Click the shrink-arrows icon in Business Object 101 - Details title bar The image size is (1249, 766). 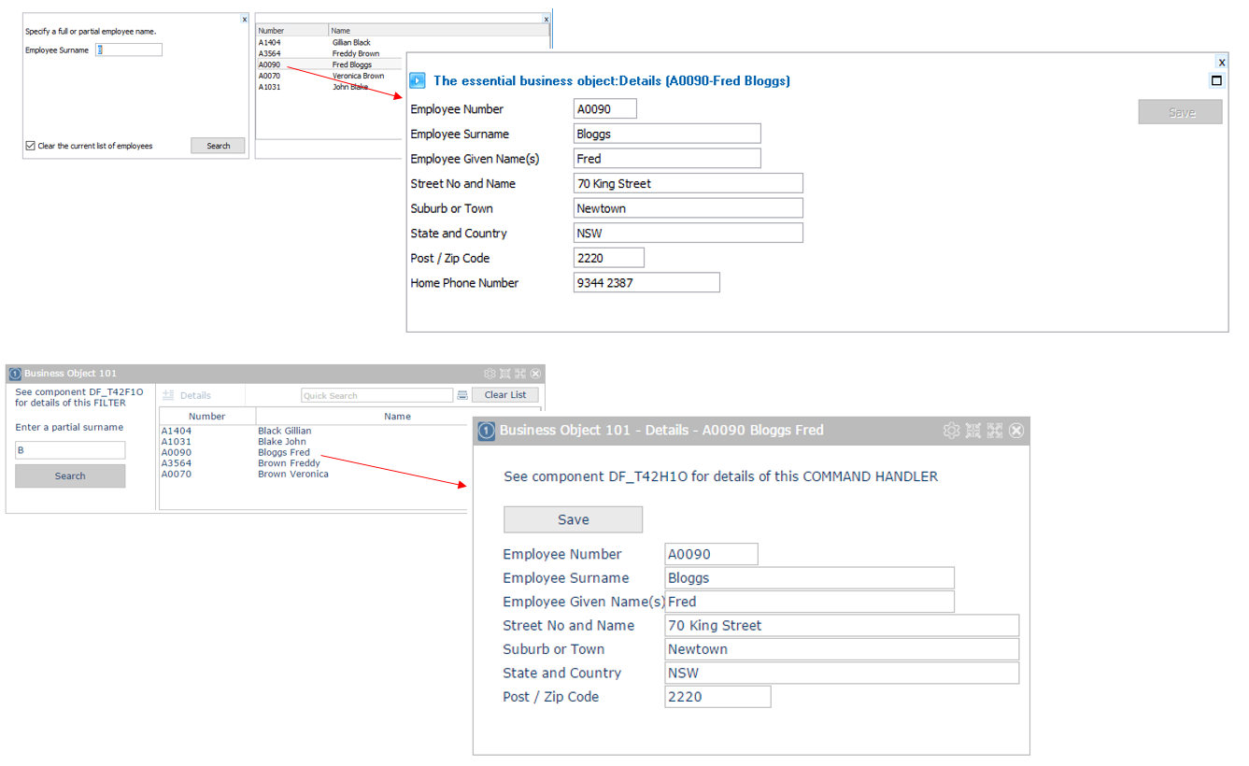click(973, 431)
